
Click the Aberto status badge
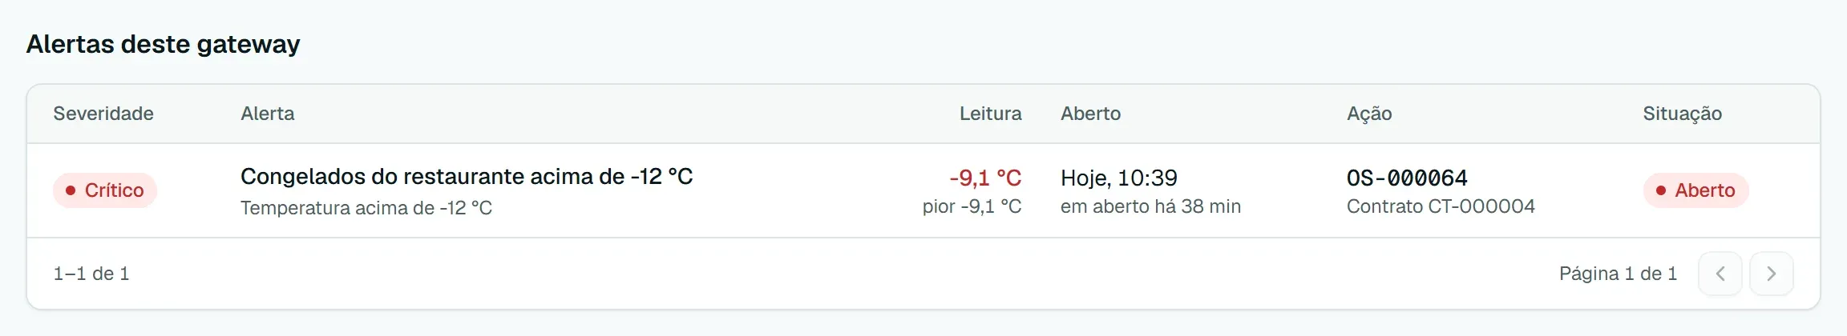click(1695, 190)
